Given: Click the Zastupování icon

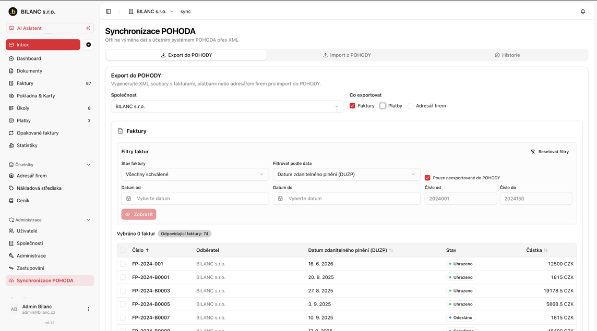Looking at the screenshot, I should pyautogui.click(x=11, y=268).
